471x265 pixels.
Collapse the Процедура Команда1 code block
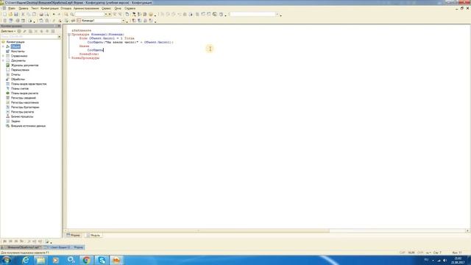click(69, 35)
